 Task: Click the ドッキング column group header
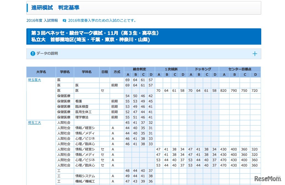(202, 69)
